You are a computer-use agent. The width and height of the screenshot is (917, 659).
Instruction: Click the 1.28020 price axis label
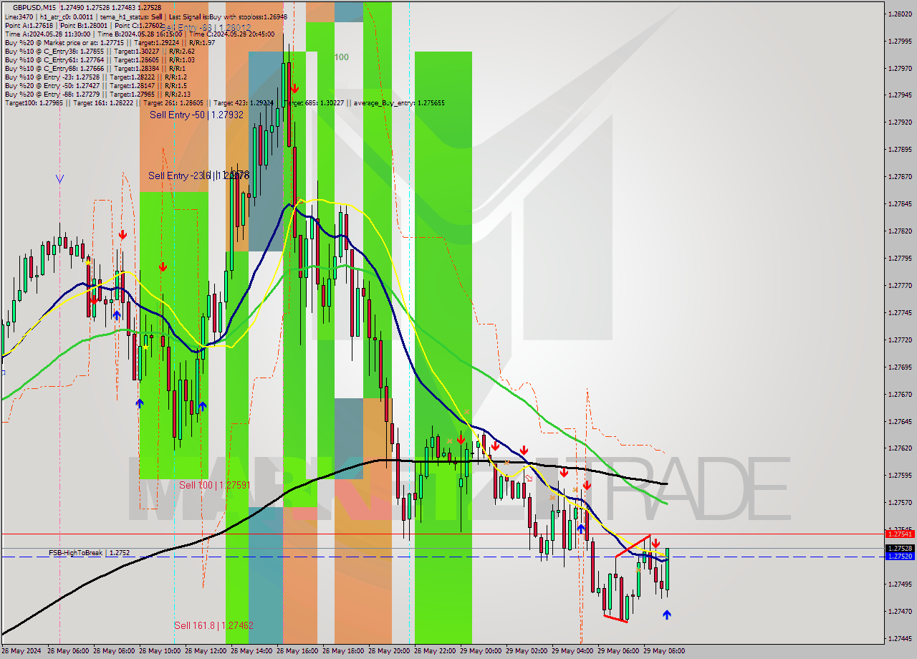click(x=900, y=14)
